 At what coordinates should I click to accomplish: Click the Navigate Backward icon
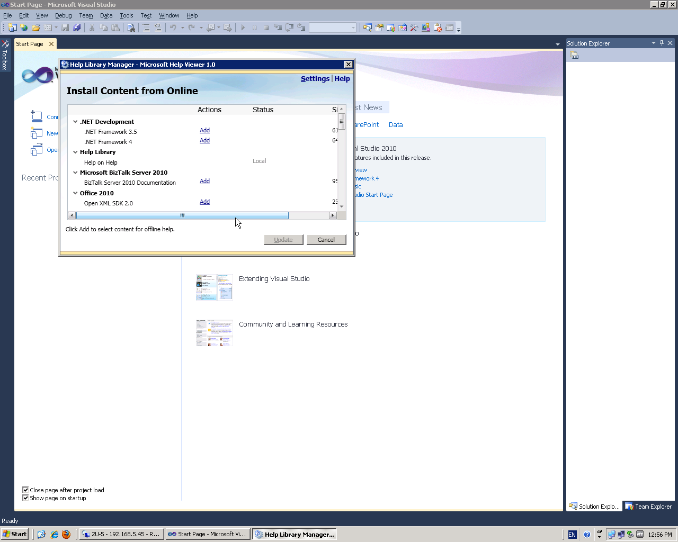[x=211, y=28]
